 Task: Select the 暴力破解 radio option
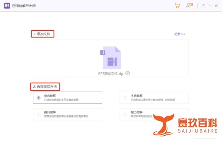[125, 114]
